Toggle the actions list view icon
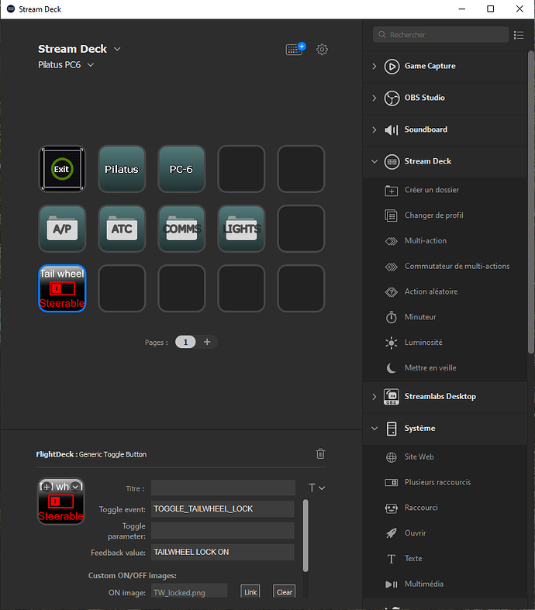Screen dimensions: 535x610 point(519,35)
